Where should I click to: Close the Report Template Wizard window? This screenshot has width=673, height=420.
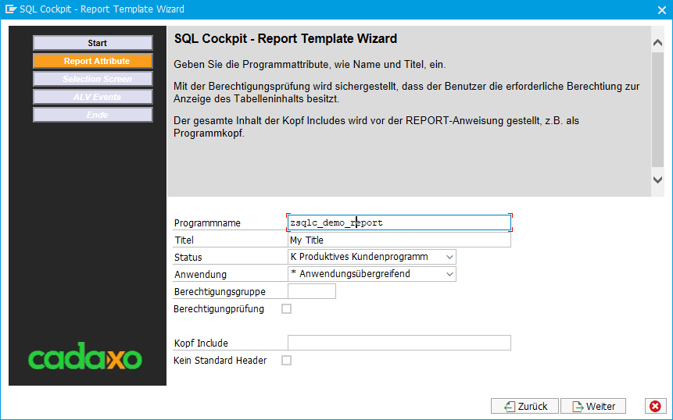662,10
